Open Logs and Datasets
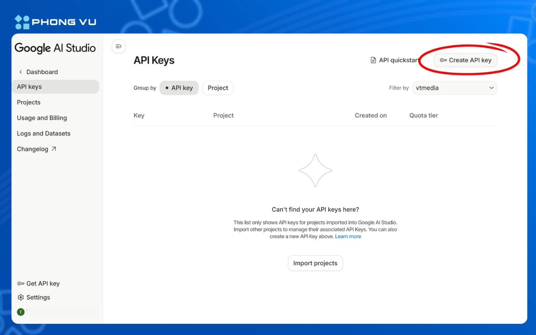Image resolution: width=536 pixels, height=335 pixels. tap(44, 134)
